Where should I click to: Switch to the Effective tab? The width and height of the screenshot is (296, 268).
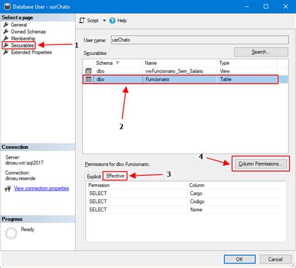115,176
